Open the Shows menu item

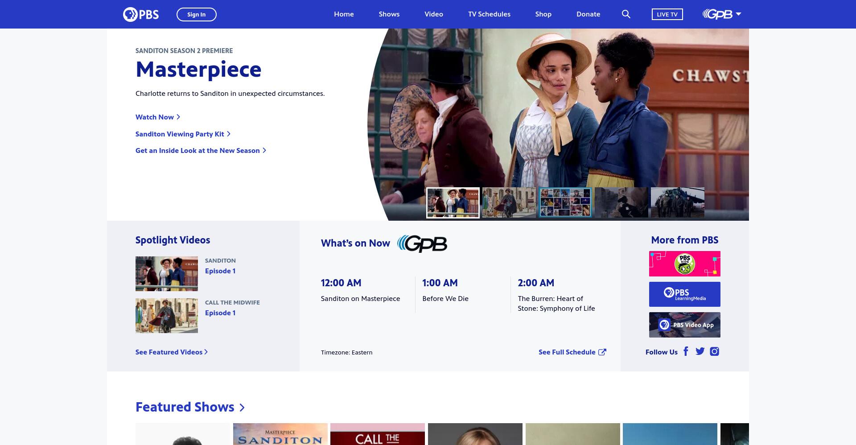point(389,14)
